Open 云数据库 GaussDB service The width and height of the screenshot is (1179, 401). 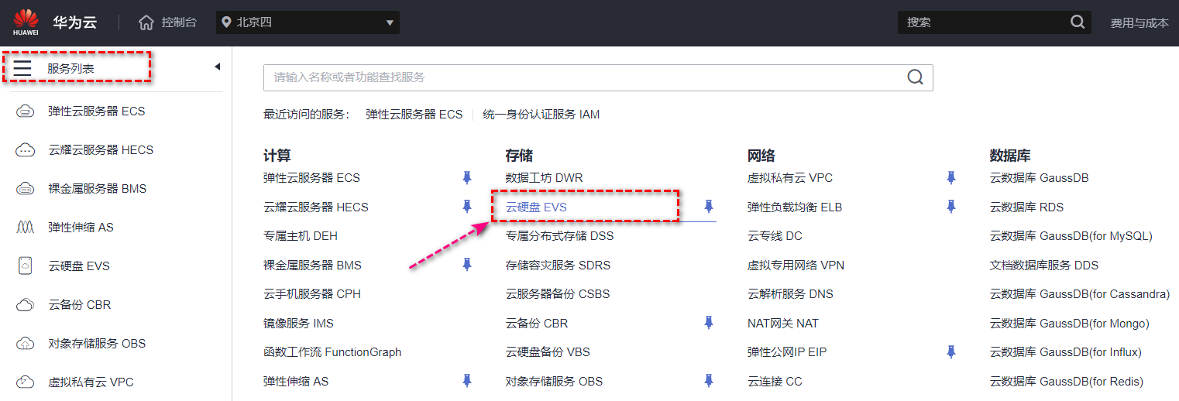tap(1039, 178)
